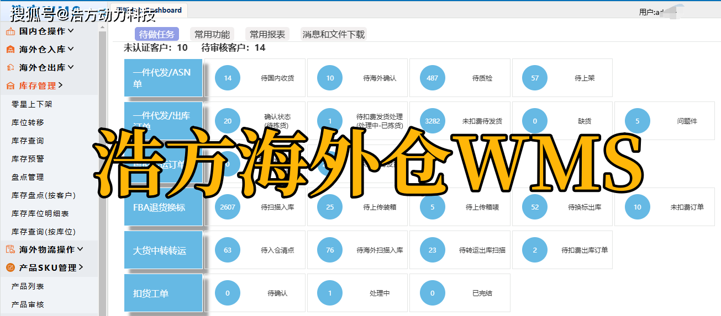Click the 大货中转转运 category block
The width and height of the screenshot is (721, 316).
163,250
